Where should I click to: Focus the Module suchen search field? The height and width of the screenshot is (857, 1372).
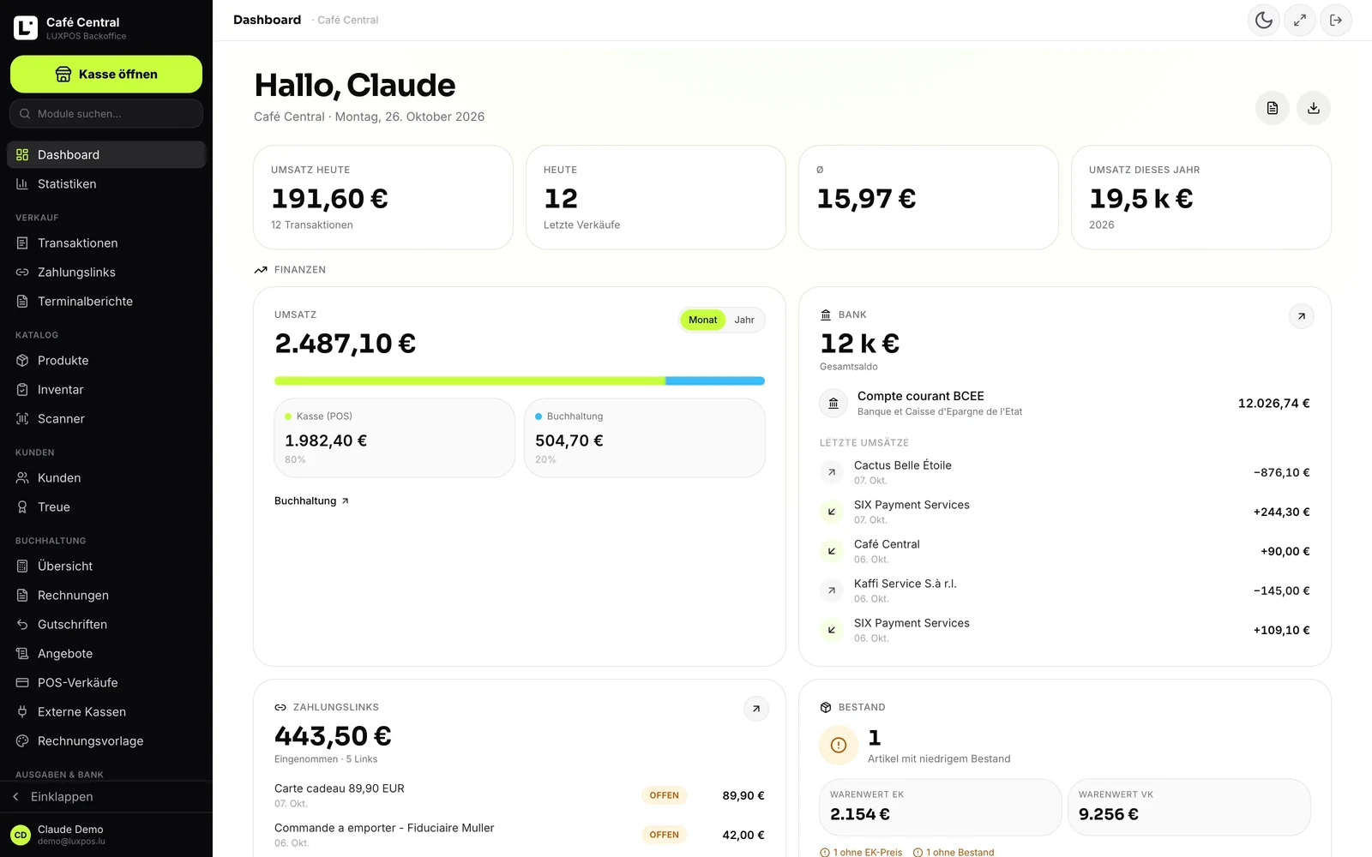[106, 113]
